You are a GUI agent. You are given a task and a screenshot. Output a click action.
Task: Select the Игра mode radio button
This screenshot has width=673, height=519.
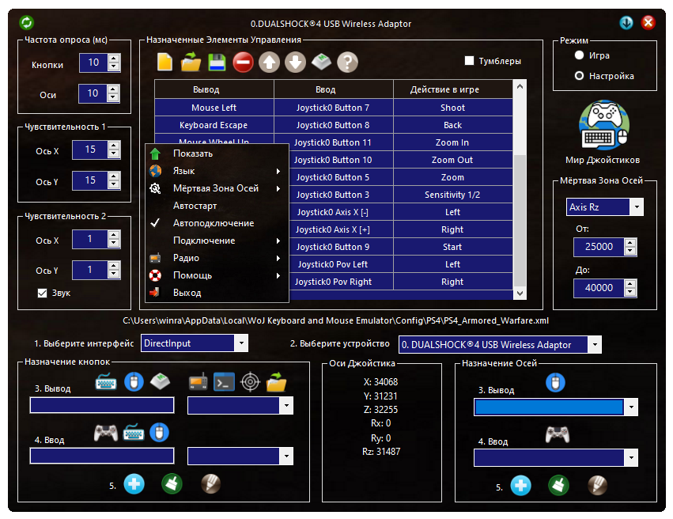[579, 55]
